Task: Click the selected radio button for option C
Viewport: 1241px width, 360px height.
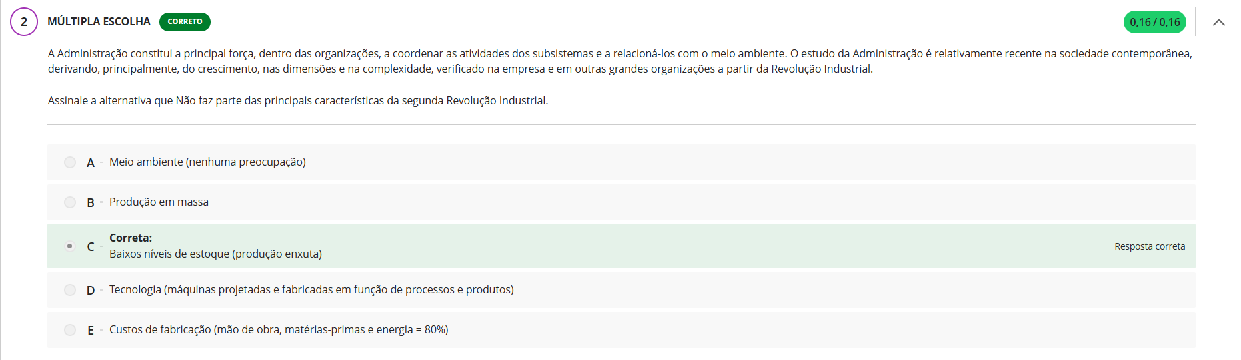Action: (70, 246)
